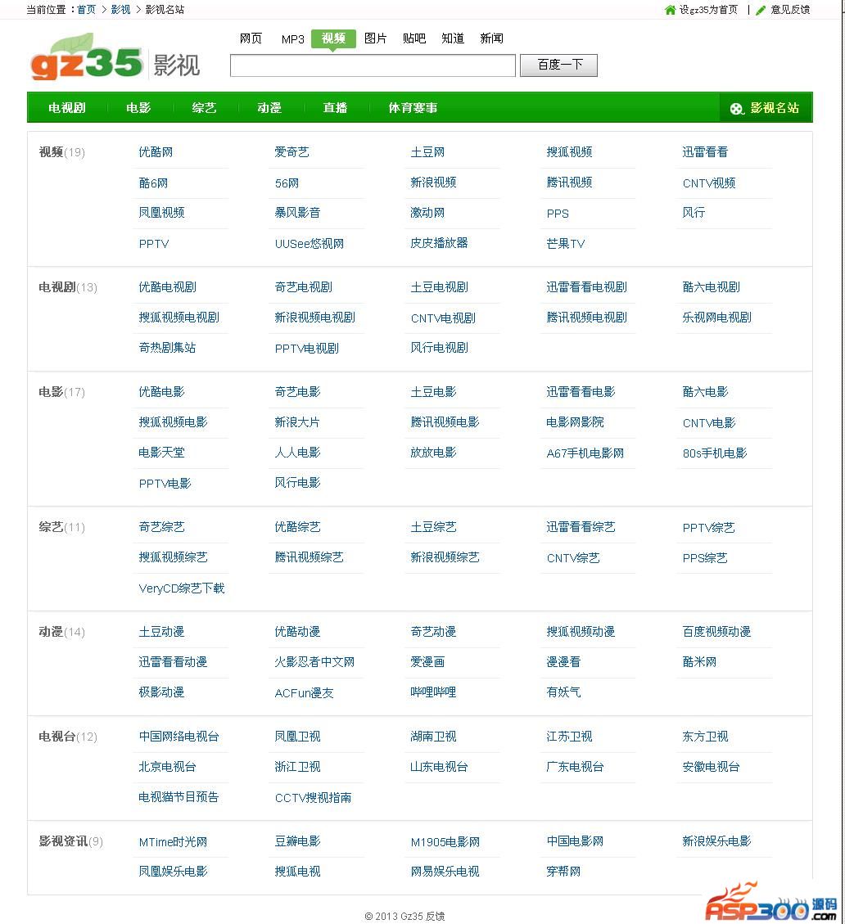Open the 哔哩哔哩 link
This screenshot has width=845, height=924.
click(x=433, y=692)
